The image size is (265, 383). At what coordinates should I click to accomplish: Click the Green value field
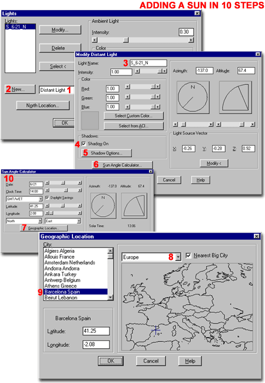pos(112,98)
